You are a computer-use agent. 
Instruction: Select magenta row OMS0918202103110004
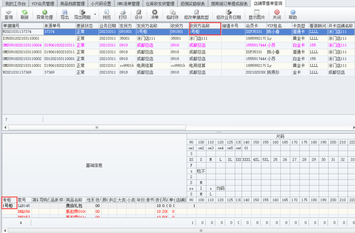coord(178,45)
